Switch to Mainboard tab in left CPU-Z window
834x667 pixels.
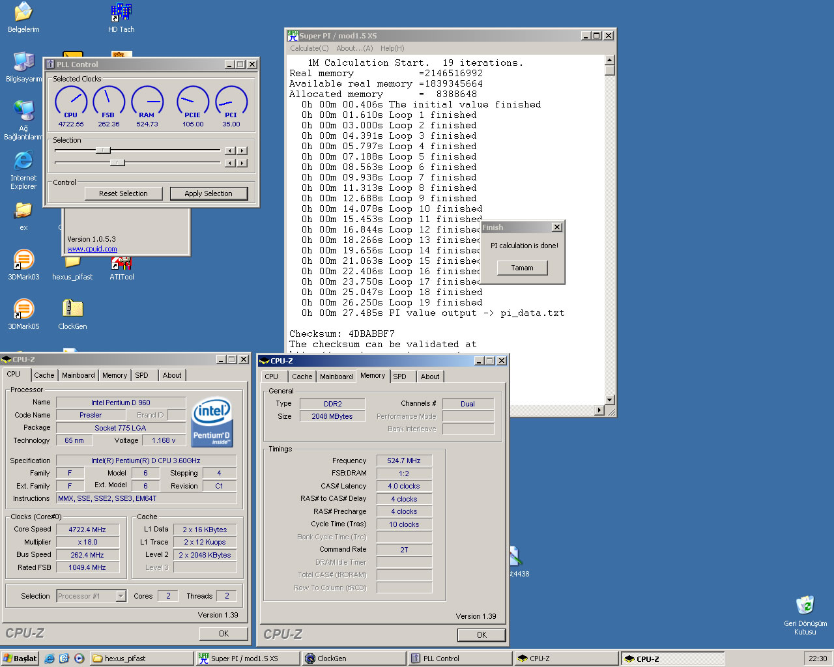pos(78,375)
